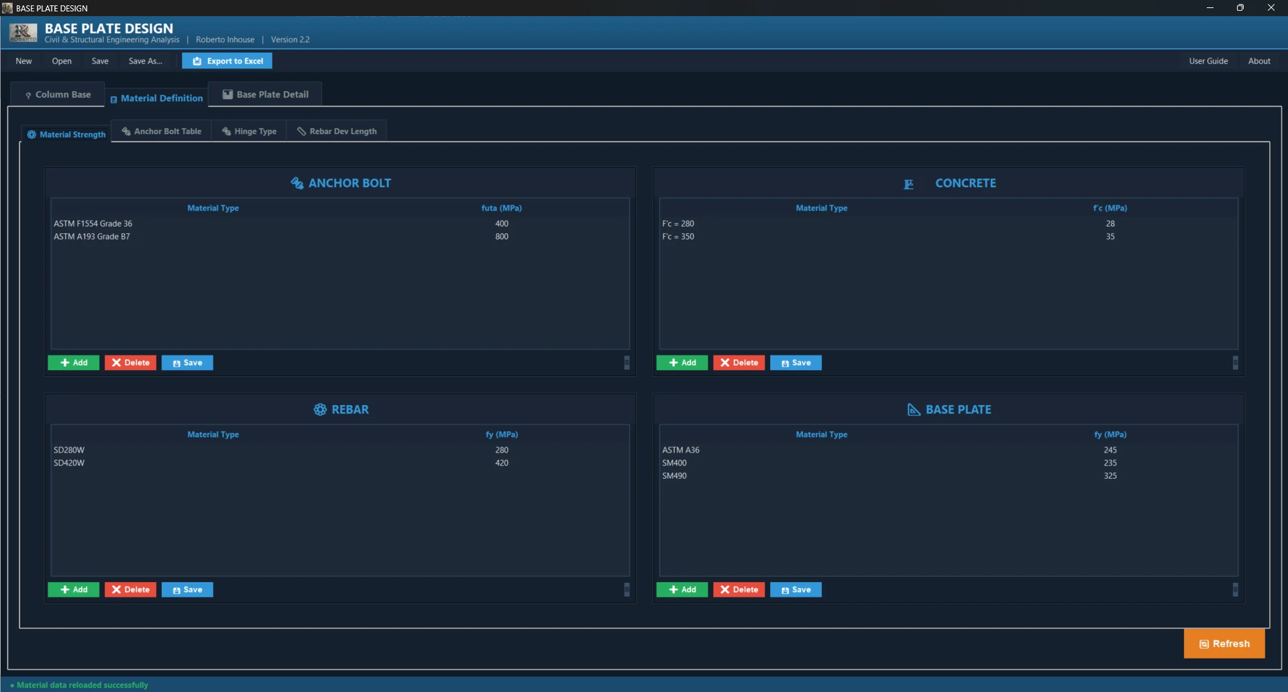The height and width of the screenshot is (692, 1288).
Task: Switch to the Hinge Type sub-tab
Action: pyautogui.click(x=250, y=131)
